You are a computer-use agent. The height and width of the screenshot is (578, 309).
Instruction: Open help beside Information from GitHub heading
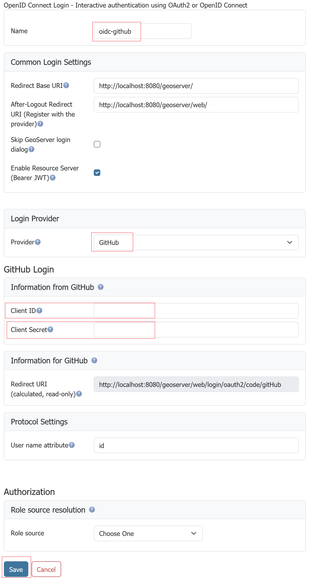(x=100, y=287)
